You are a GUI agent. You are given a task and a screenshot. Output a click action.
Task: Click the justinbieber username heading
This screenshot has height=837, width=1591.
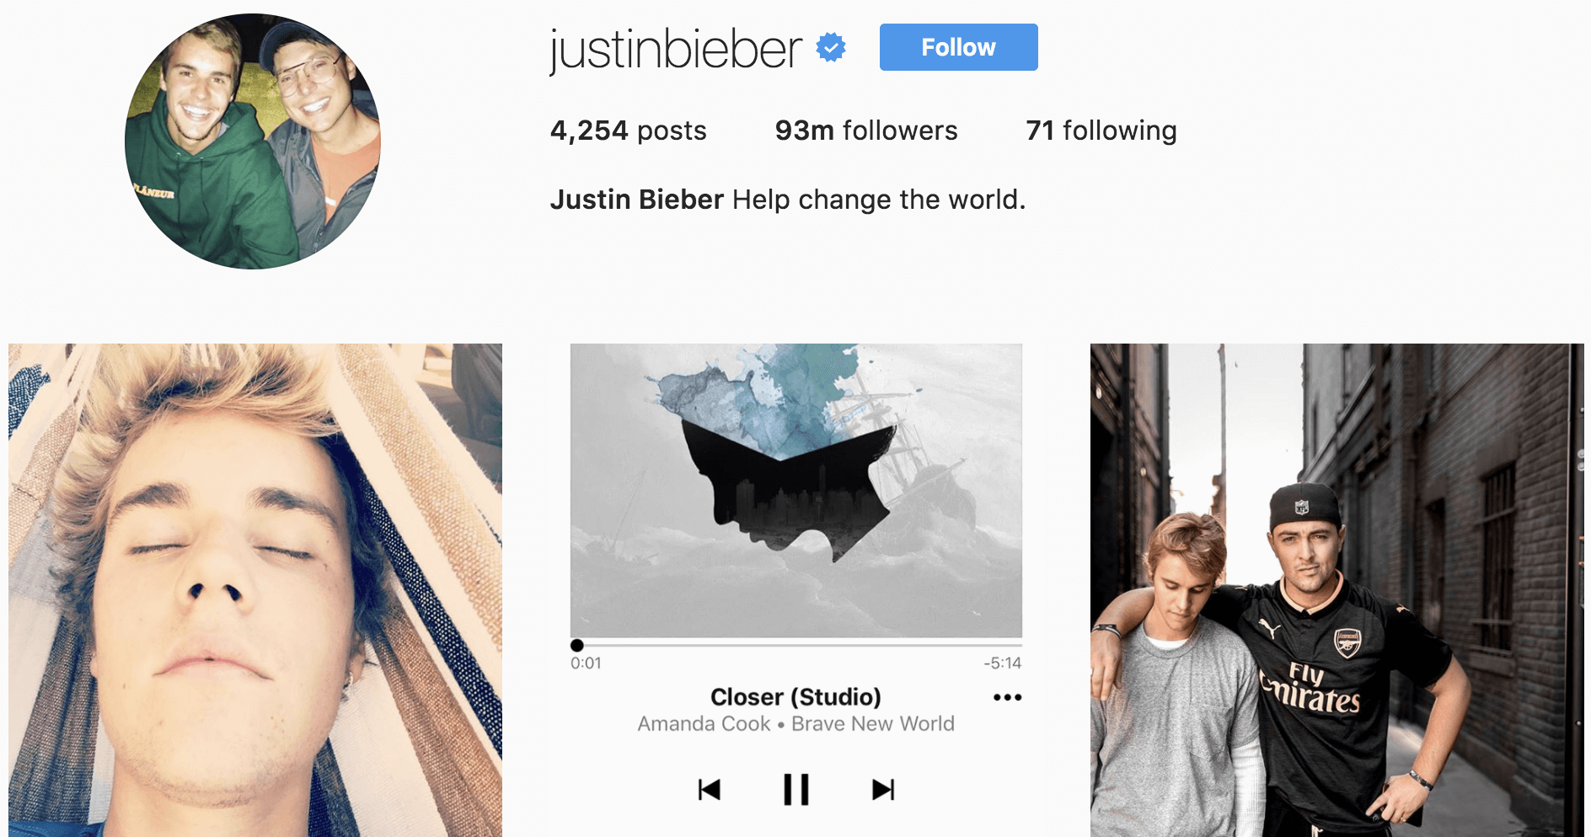[675, 50]
